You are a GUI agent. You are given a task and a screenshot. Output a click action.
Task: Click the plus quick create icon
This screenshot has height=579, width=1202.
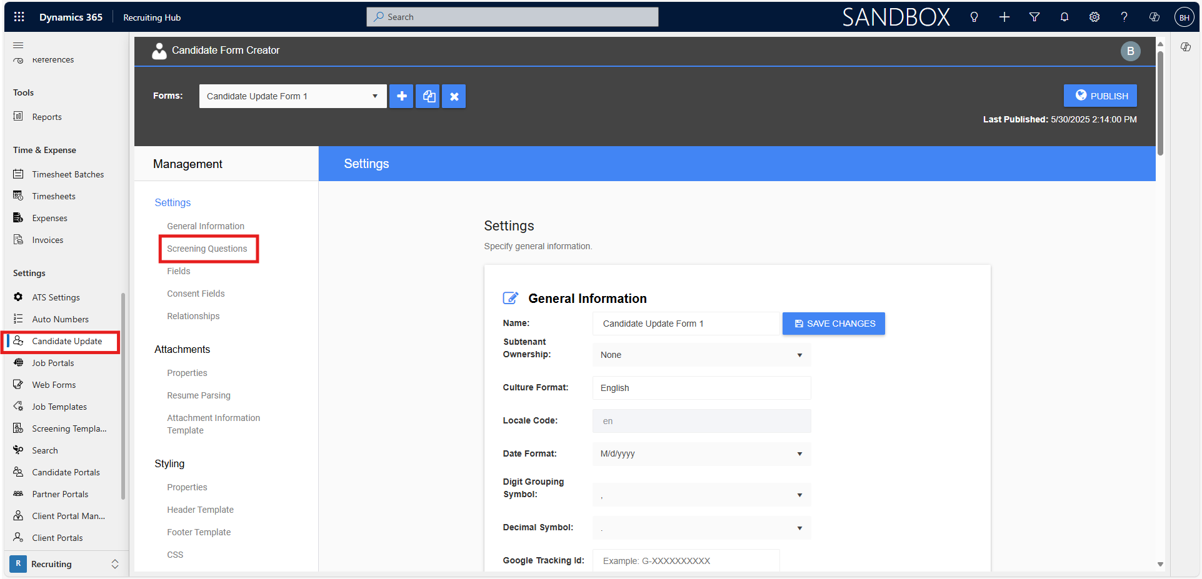click(1004, 17)
